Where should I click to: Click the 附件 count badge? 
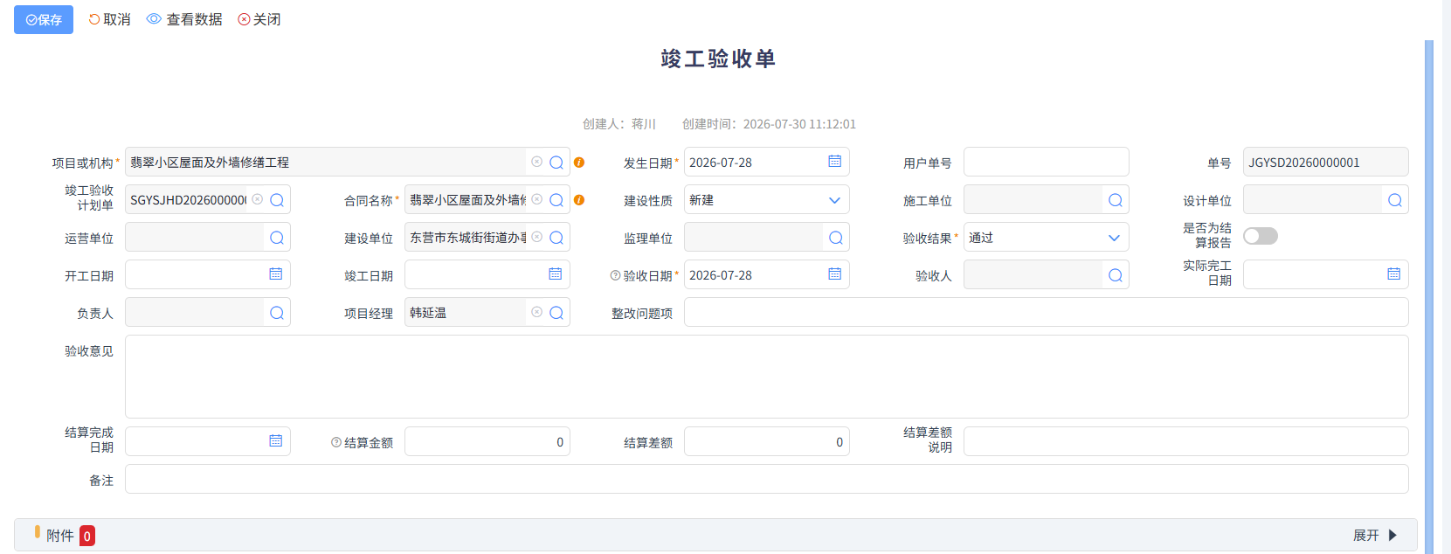coord(87,536)
